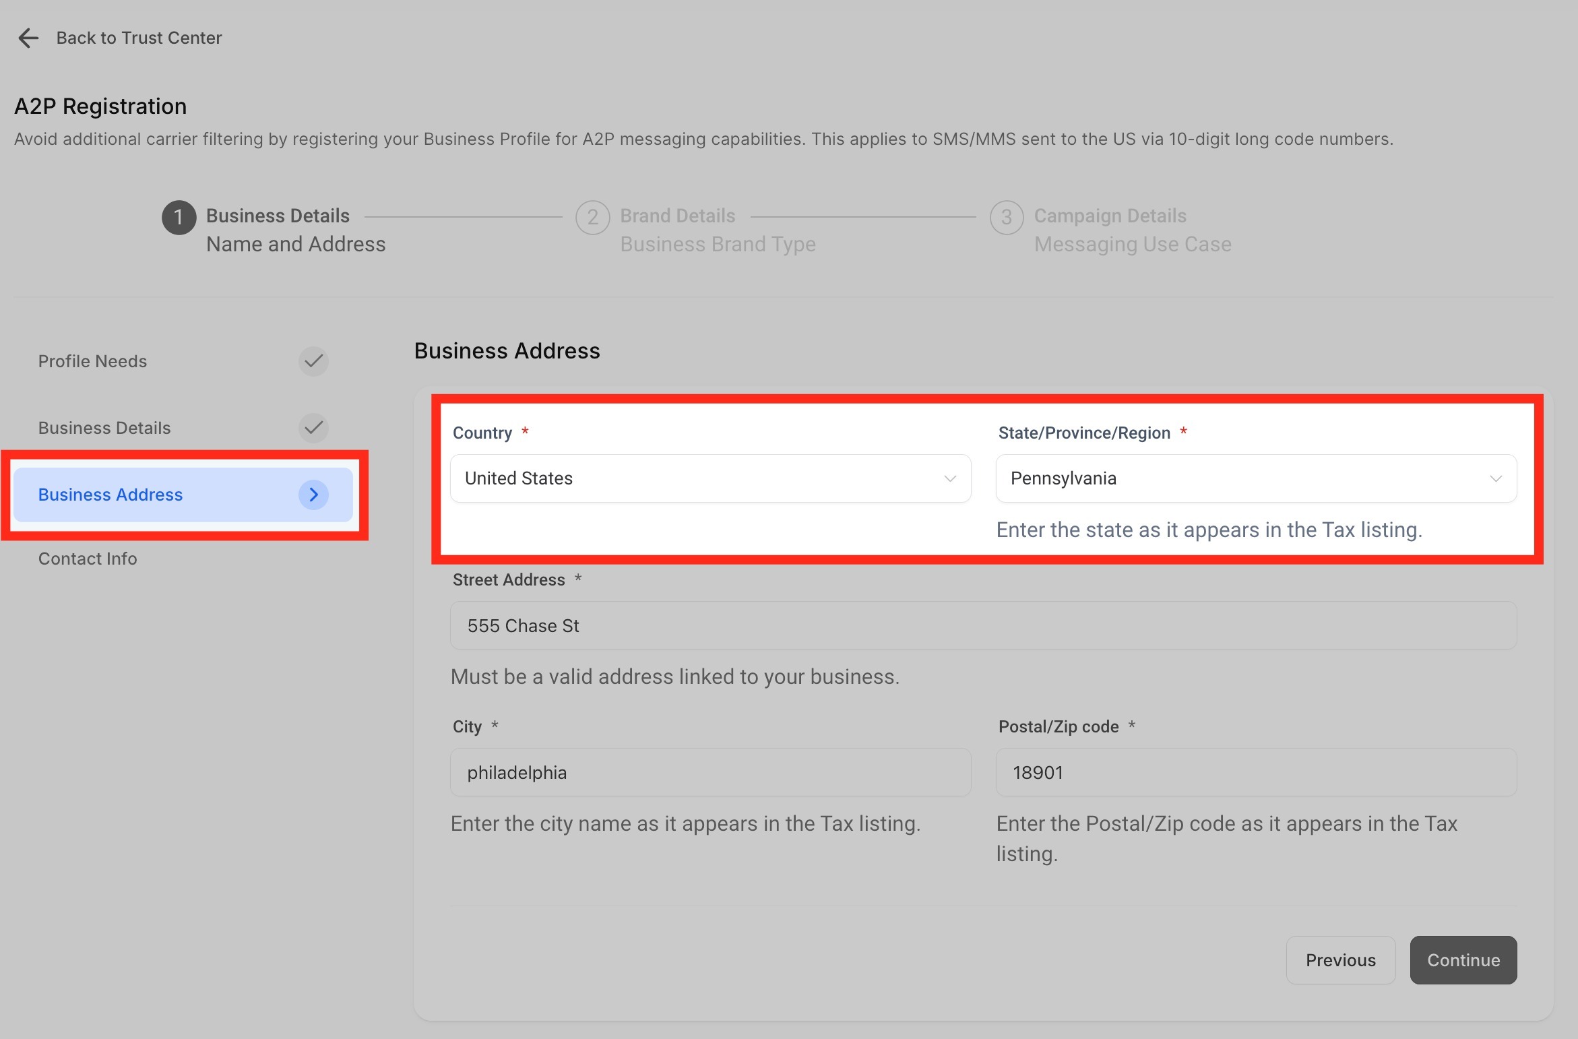
Task: Click the Street Address input field
Action: click(983, 625)
